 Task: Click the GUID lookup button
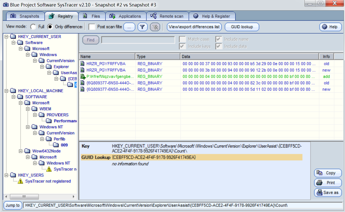coord(242,27)
